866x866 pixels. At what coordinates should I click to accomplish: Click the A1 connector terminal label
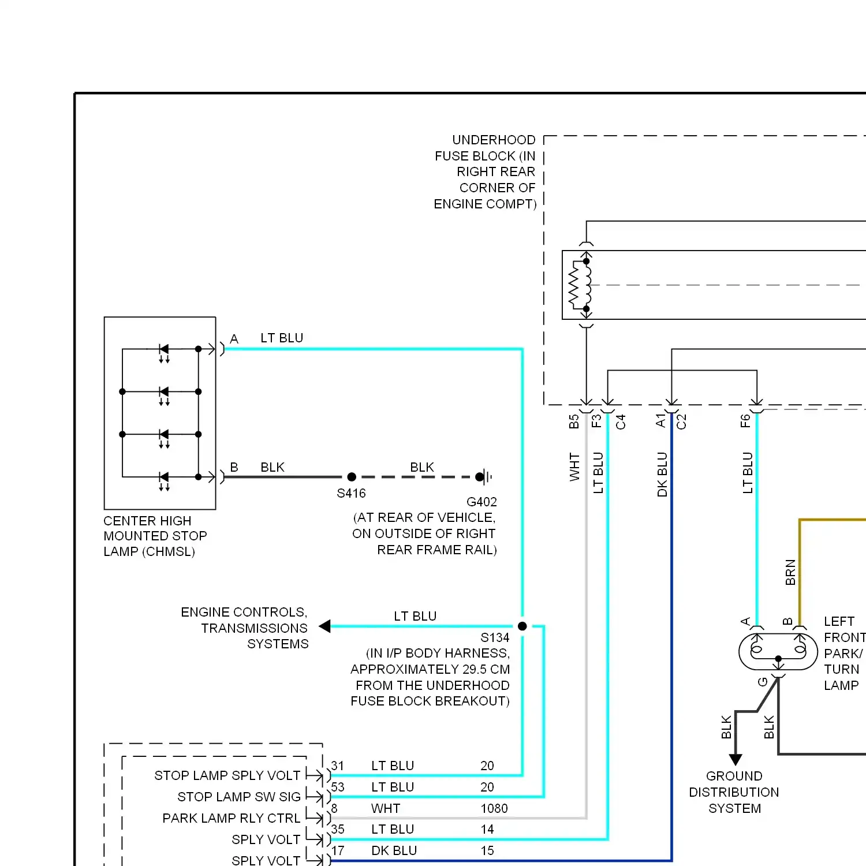coord(661,421)
